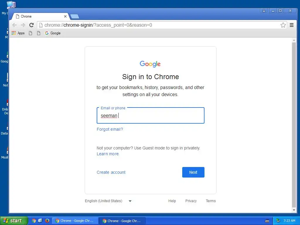The image size is (300, 225).
Task: Switch to second Chrome taskbar window
Action: (x=122, y=221)
